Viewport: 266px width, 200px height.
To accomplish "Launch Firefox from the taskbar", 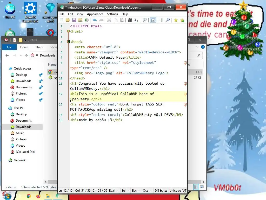I will click(x=38, y=196).
